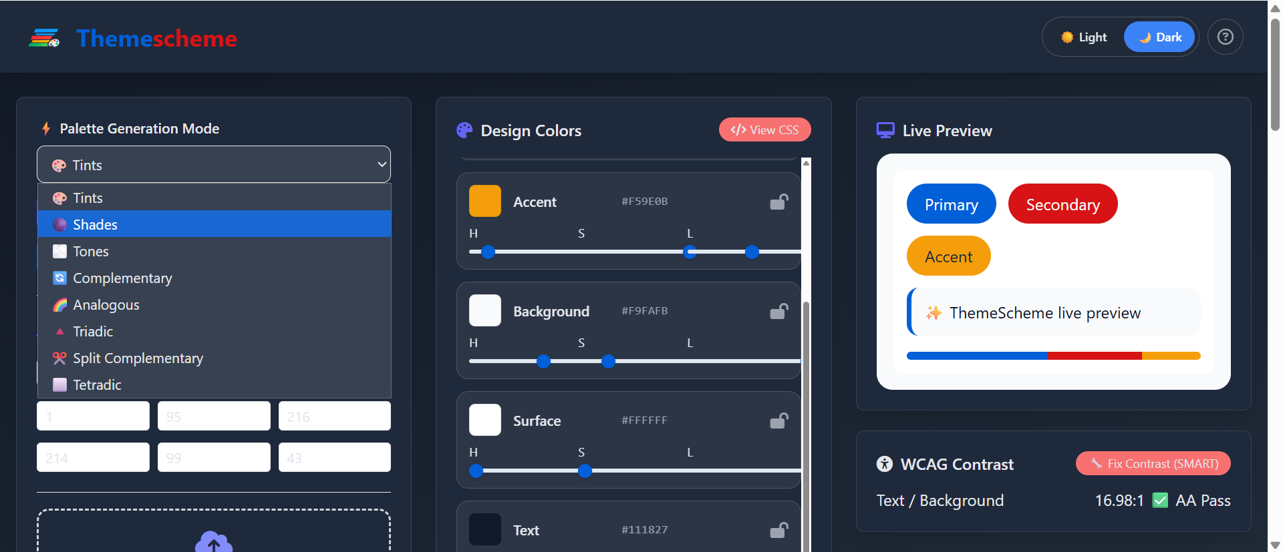Click Fix Contrast (SMART) button
This screenshot has height=552, width=1283.
(x=1153, y=463)
